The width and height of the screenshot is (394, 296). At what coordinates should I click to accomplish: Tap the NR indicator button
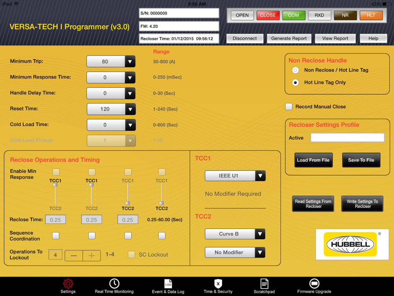[345, 15]
